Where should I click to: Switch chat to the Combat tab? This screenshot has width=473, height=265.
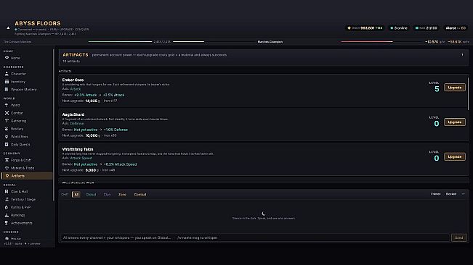coord(140,194)
